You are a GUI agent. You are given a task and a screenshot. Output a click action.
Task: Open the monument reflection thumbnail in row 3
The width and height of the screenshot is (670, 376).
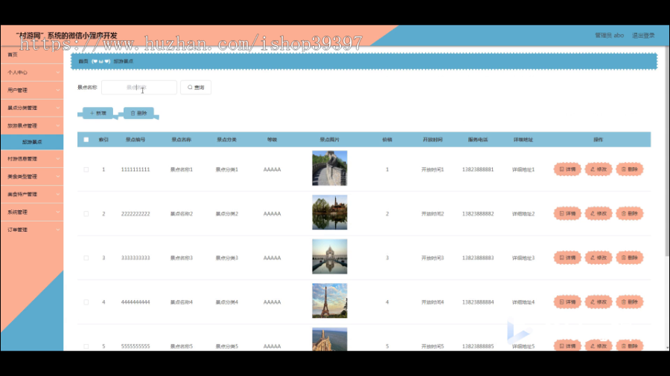pos(330,256)
